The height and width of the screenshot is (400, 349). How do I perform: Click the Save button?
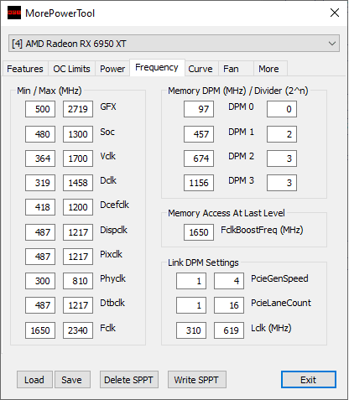pyautogui.click(x=72, y=380)
